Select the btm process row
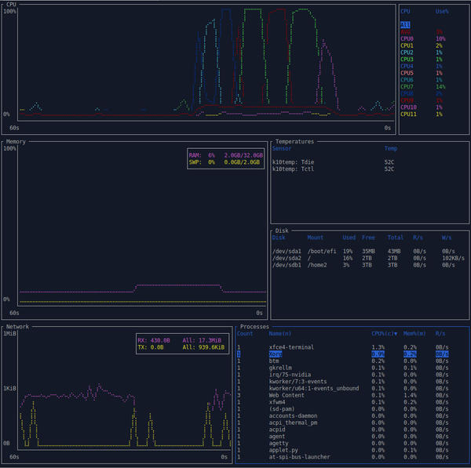 coord(343,361)
